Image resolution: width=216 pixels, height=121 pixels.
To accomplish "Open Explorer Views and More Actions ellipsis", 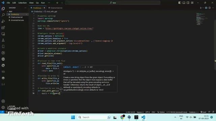I will (25, 8).
